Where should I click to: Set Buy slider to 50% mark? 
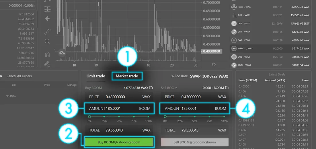point(119,117)
